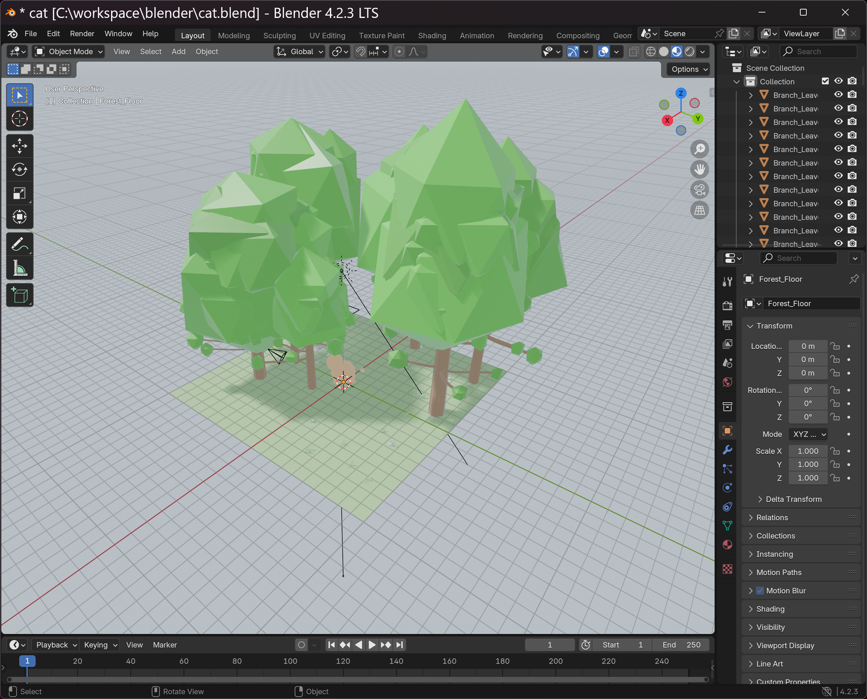Toggle viewport overlays
The image size is (867, 699).
(x=603, y=51)
